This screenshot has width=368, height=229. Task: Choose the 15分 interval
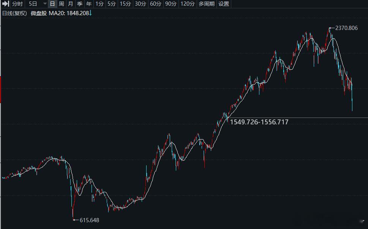point(125,4)
